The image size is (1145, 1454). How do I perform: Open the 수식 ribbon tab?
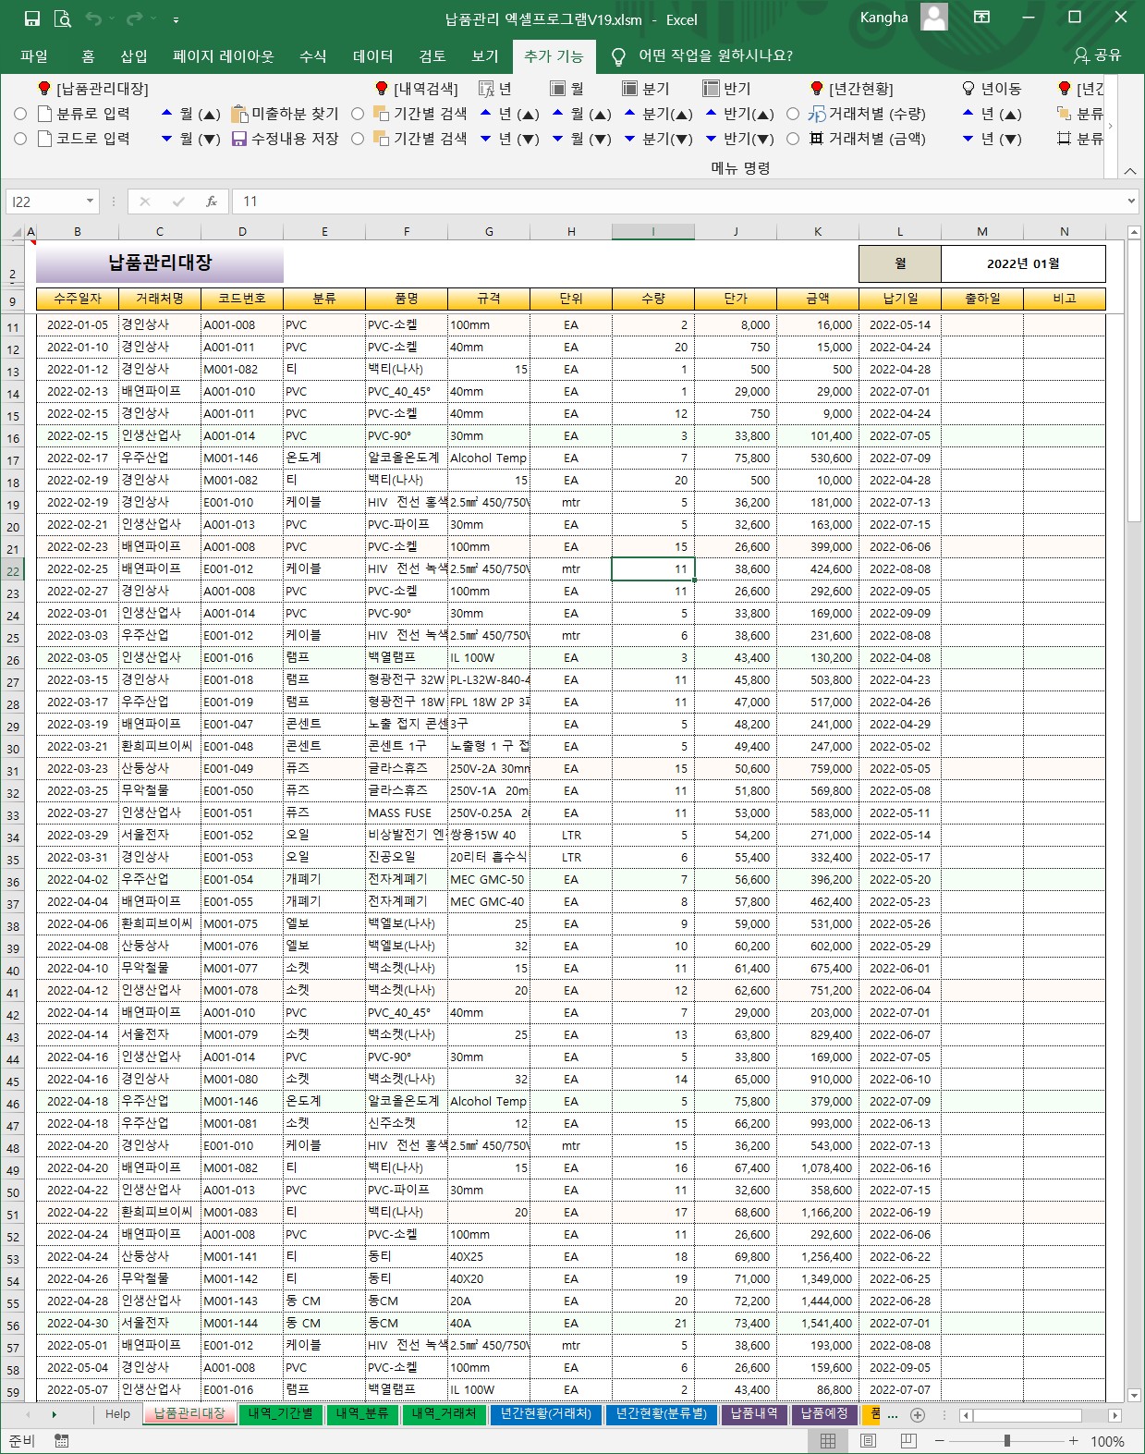pos(313,56)
